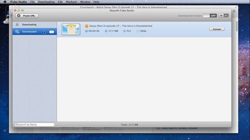Click the Downloading arrow icon in sidebar
The width and height of the screenshot is (250, 140).
coord(17,24)
